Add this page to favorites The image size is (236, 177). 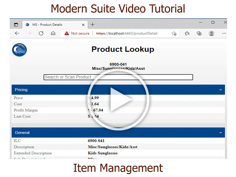click(x=174, y=33)
